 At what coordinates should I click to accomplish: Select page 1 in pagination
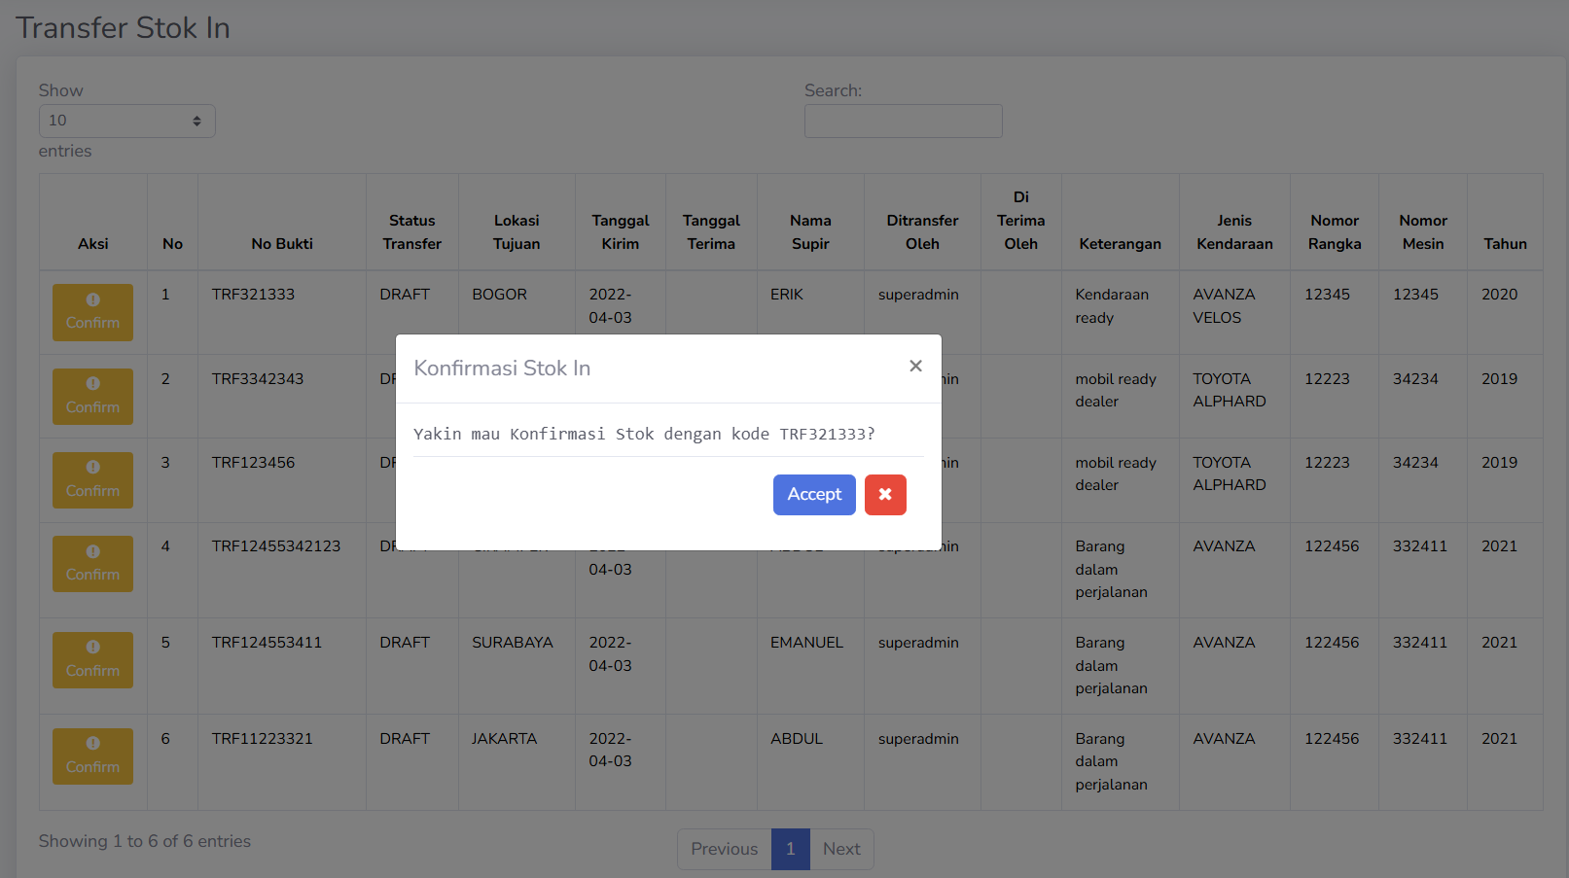tap(790, 849)
